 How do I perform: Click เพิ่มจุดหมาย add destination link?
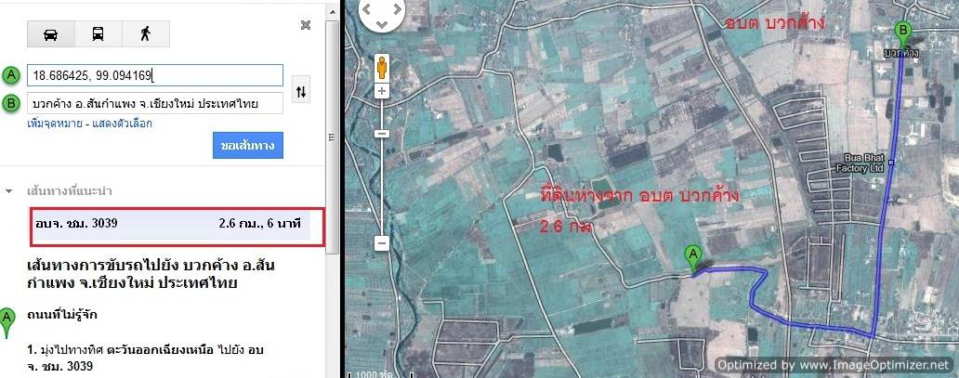[x=55, y=124]
